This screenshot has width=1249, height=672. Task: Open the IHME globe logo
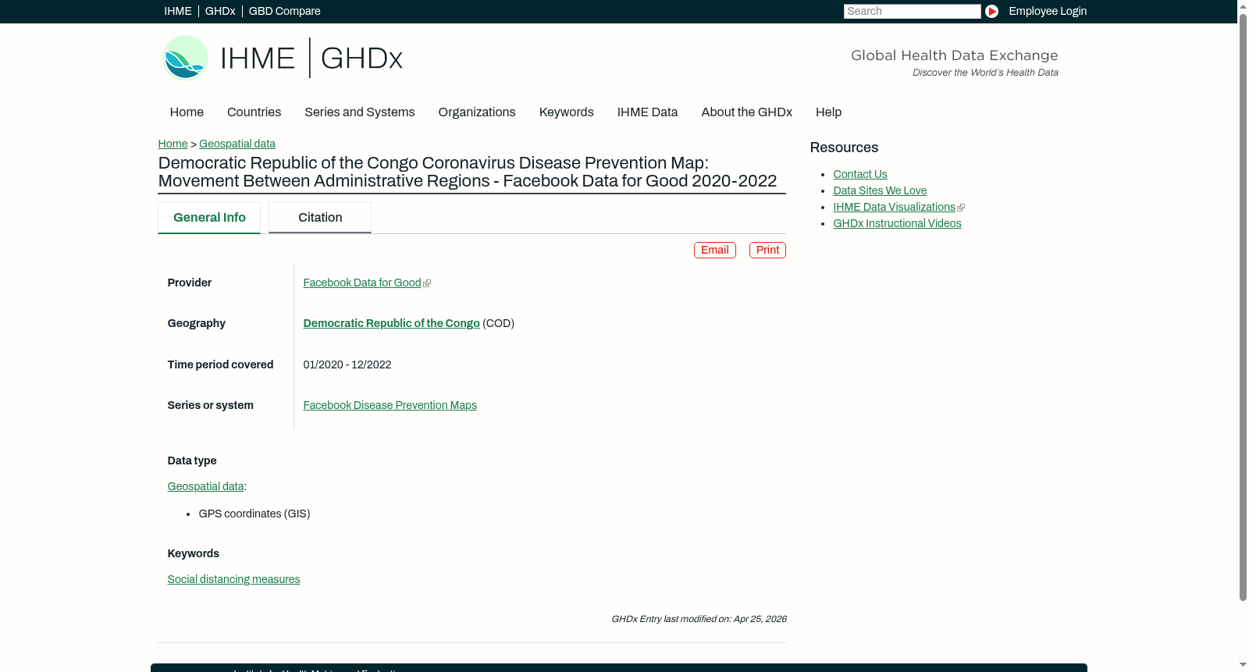click(185, 58)
